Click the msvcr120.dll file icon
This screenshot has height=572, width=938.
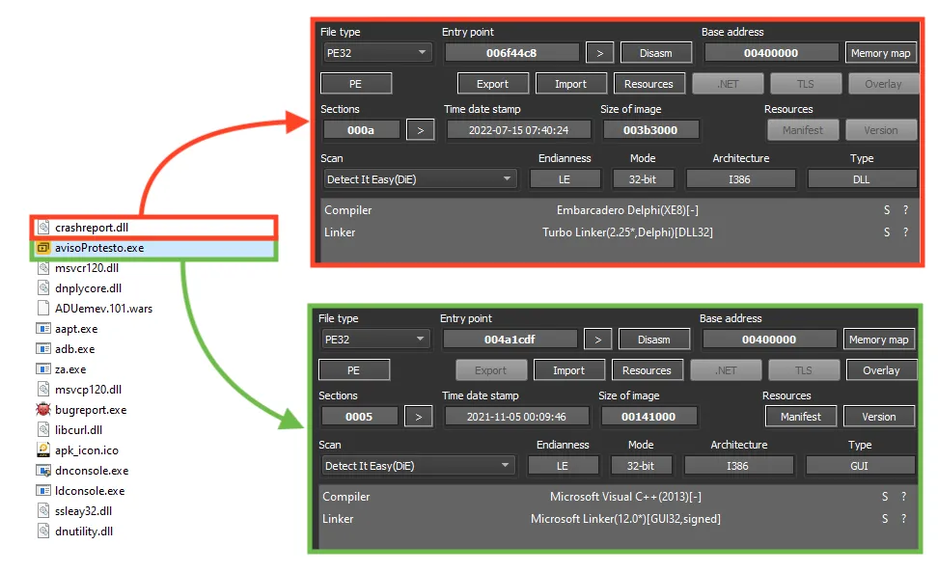click(x=43, y=268)
